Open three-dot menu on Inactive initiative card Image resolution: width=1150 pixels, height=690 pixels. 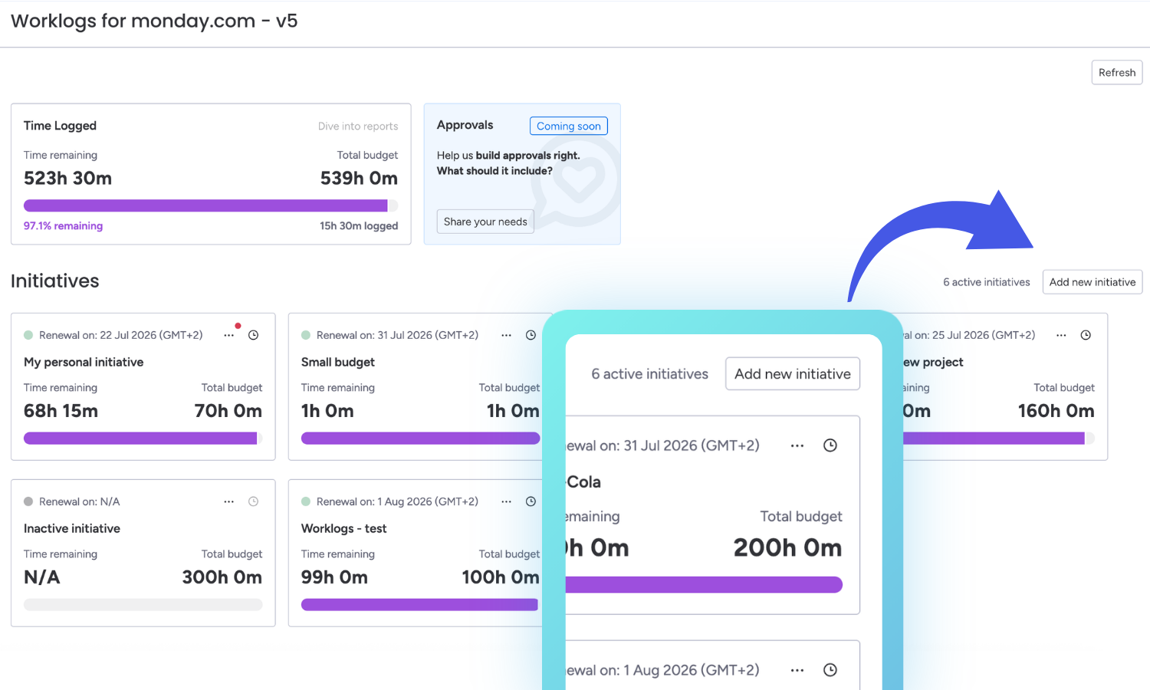229,501
